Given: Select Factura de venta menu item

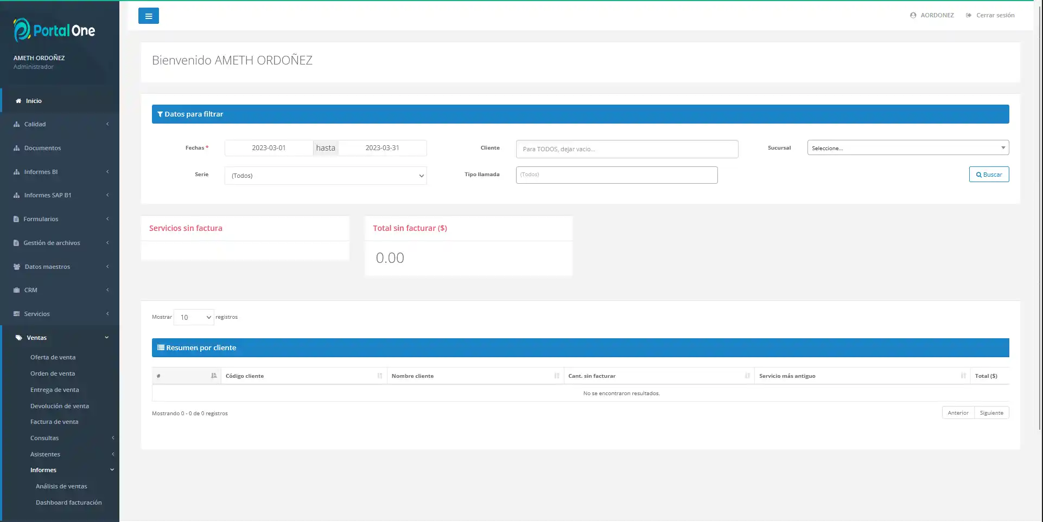Looking at the screenshot, I should (x=54, y=422).
